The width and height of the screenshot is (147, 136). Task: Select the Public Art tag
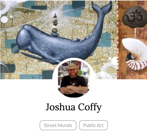point(93,125)
